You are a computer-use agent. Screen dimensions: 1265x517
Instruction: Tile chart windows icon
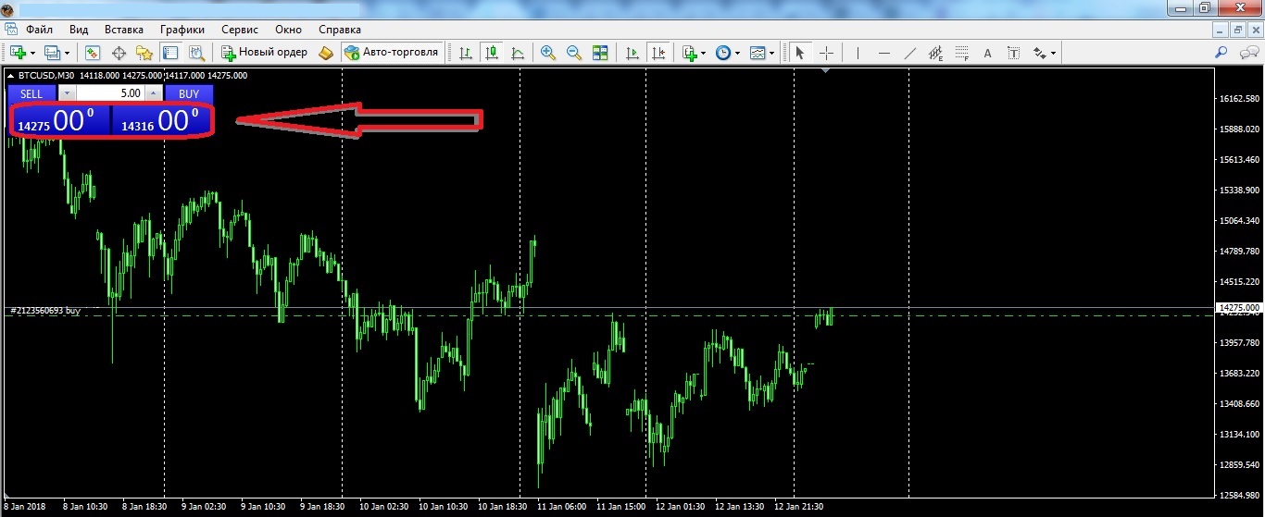coord(600,53)
